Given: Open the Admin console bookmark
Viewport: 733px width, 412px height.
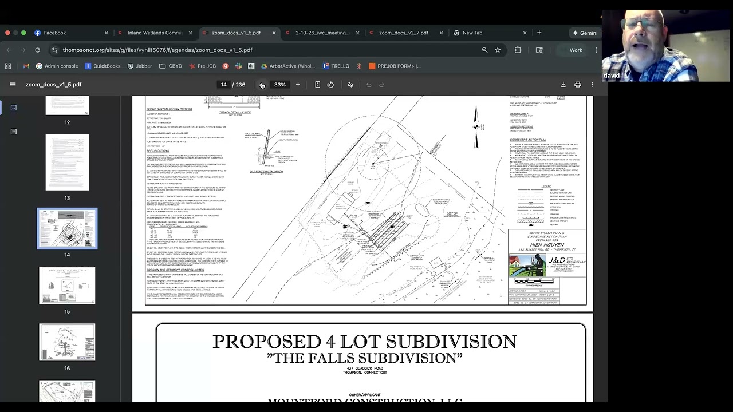Looking at the screenshot, I should 57,66.
